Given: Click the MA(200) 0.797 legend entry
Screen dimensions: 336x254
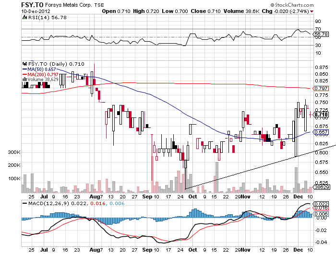Looking at the screenshot, I should click(x=40, y=74).
